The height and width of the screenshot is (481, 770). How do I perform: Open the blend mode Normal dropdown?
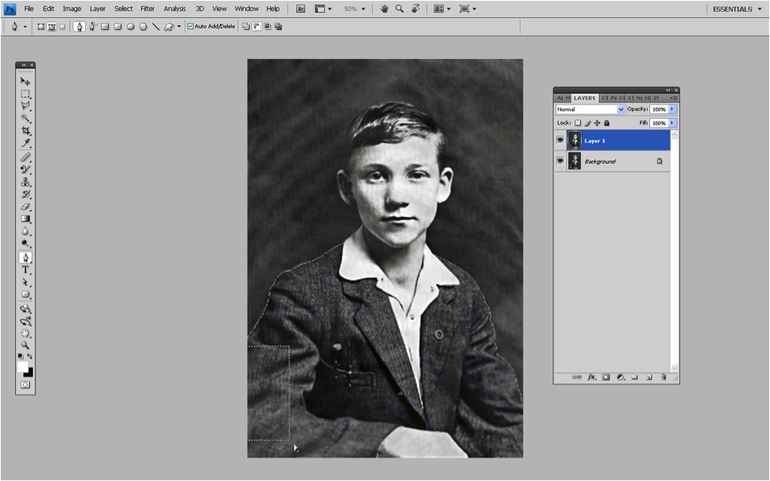pyautogui.click(x=590, y=109)
